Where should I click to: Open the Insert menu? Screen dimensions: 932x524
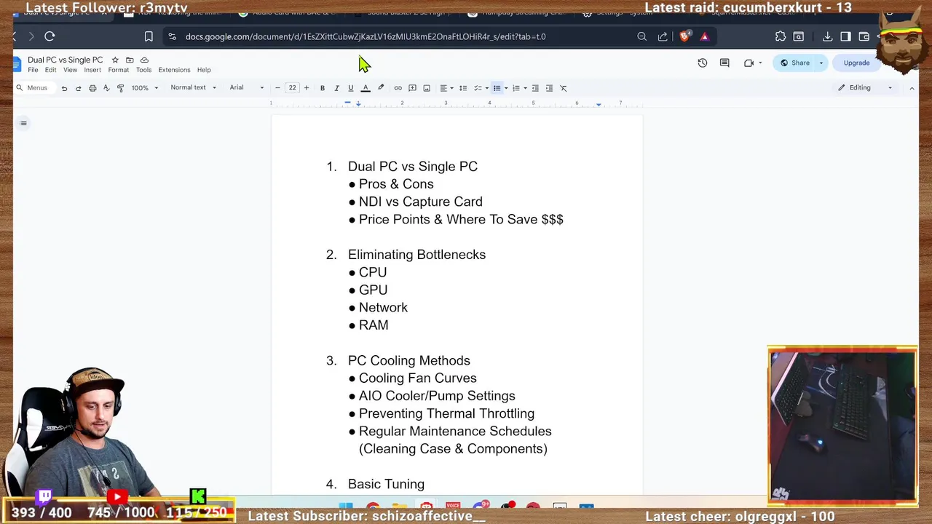(x=92, y=70)
